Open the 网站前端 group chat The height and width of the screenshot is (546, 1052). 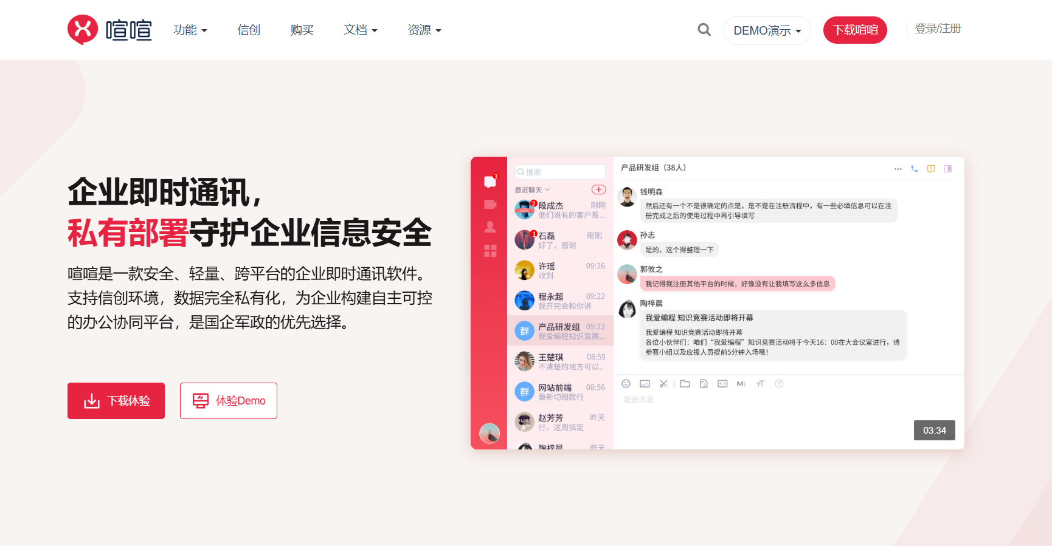pos(560,392)
